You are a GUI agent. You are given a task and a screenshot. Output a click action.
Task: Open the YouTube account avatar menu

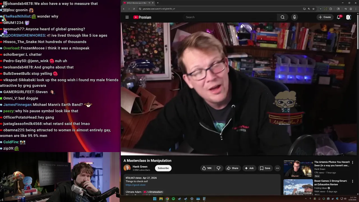[348, 17]
